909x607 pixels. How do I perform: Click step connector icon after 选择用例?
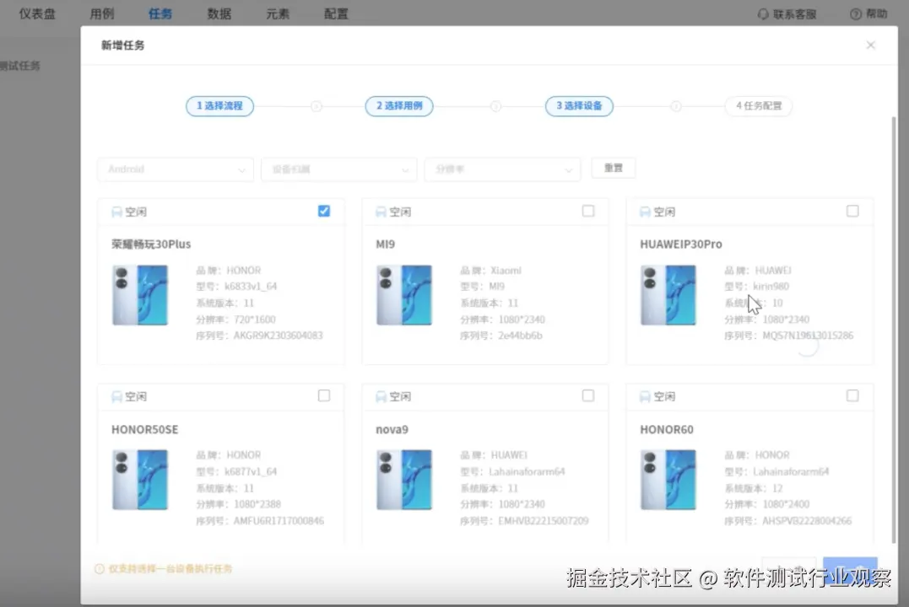495,106
